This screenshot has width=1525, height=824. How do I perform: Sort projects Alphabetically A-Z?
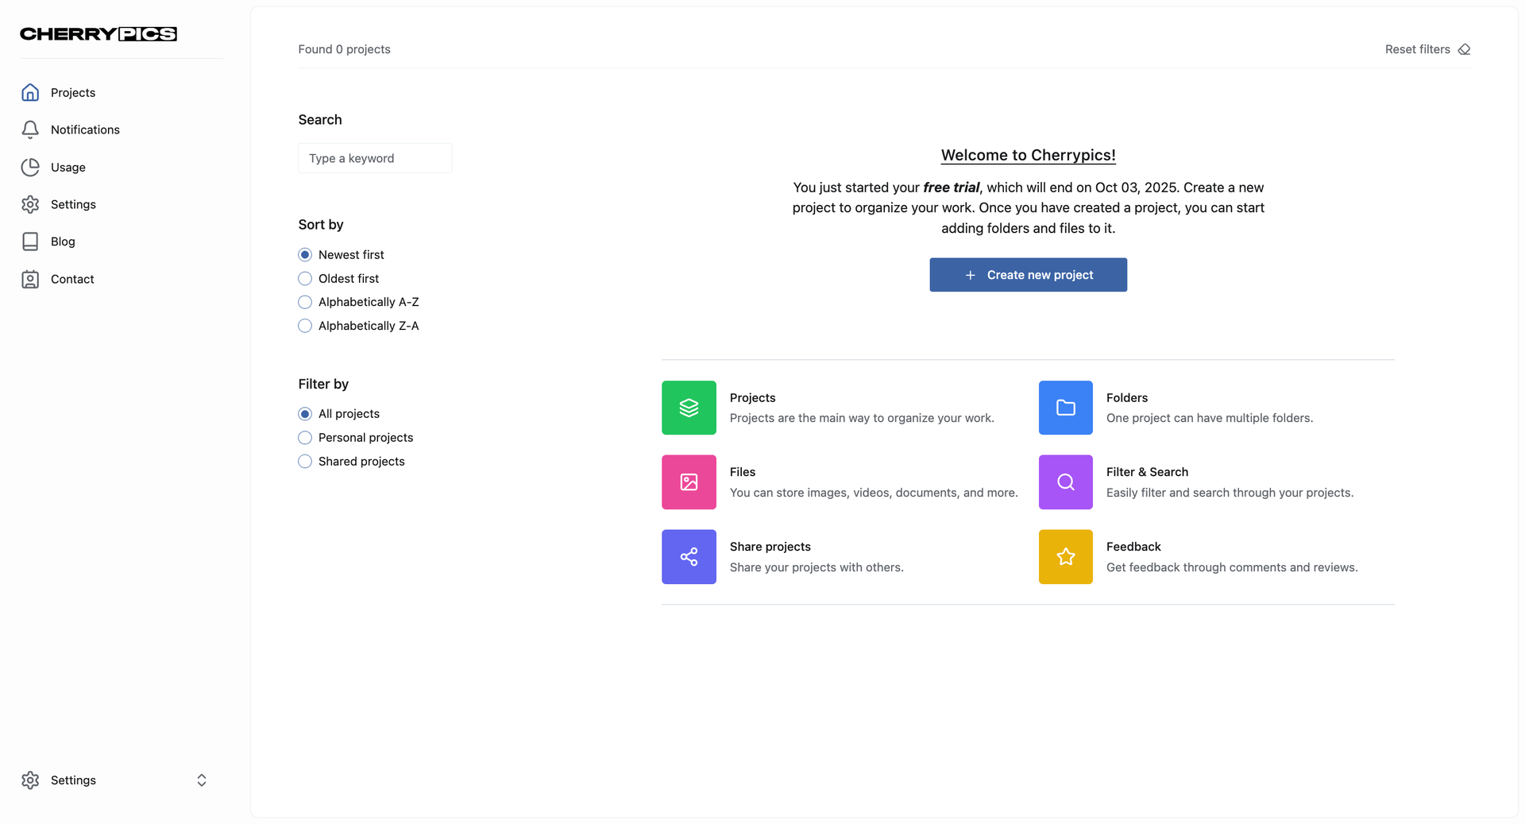305,302
